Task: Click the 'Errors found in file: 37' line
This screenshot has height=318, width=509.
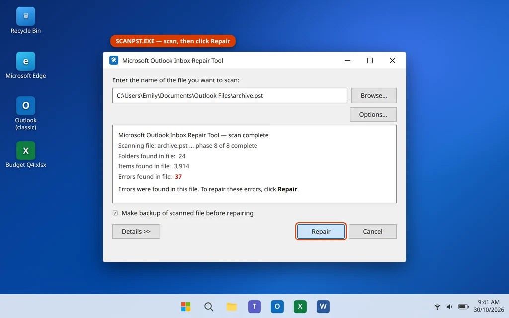Action: (x=150, y=177)
